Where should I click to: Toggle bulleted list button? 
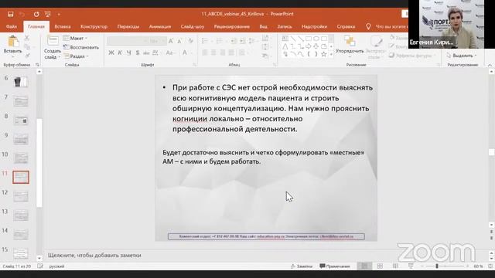pyautogui.click(x=205, y=41)
